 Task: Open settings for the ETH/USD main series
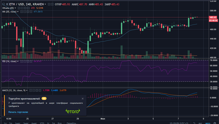point(52,4)
